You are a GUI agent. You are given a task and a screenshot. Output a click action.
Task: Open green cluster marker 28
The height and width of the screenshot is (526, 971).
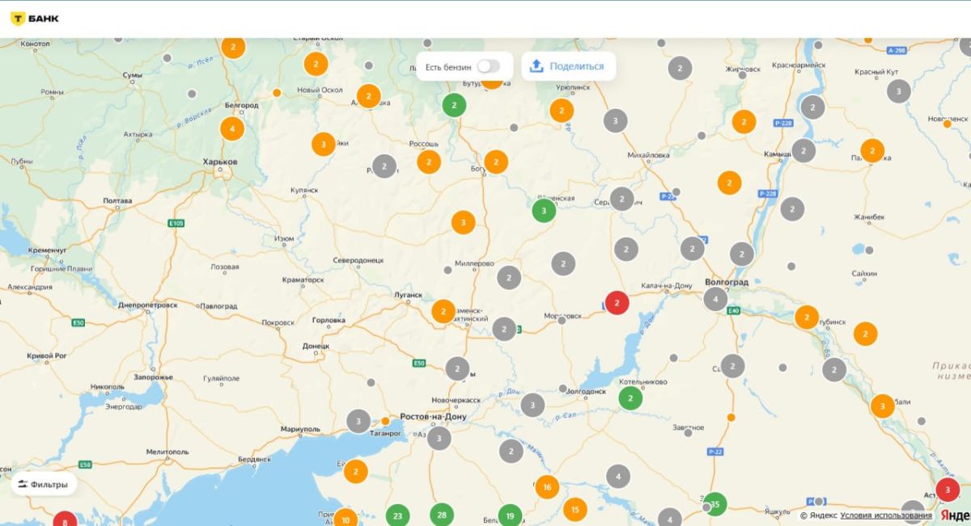coord(442,515)
